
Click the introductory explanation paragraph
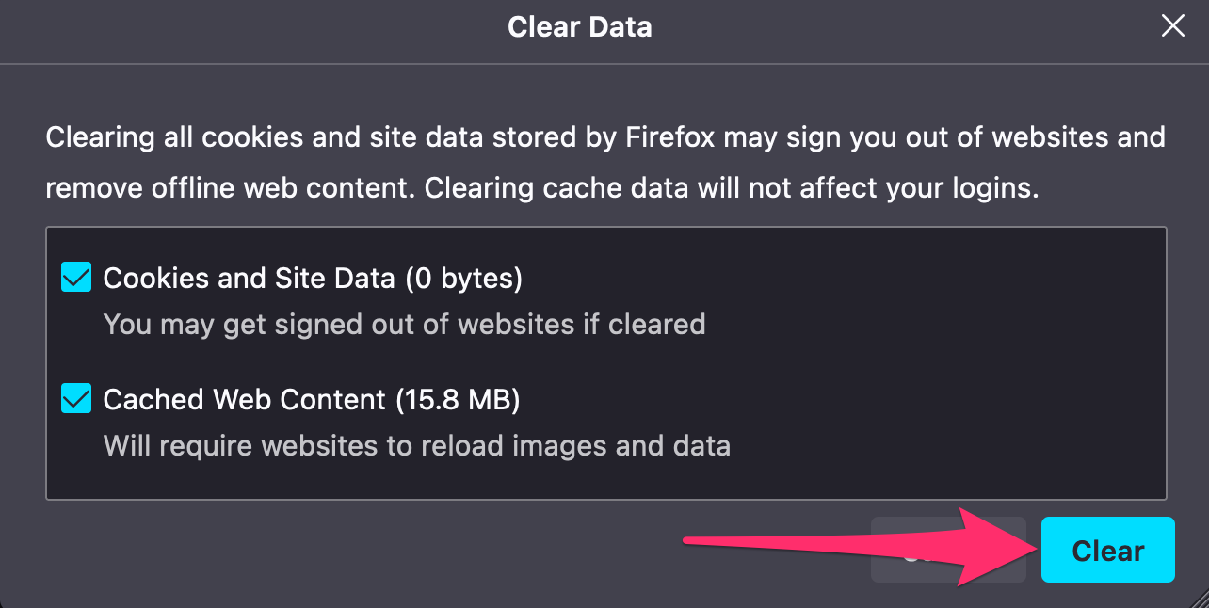(x=603, y=162)
